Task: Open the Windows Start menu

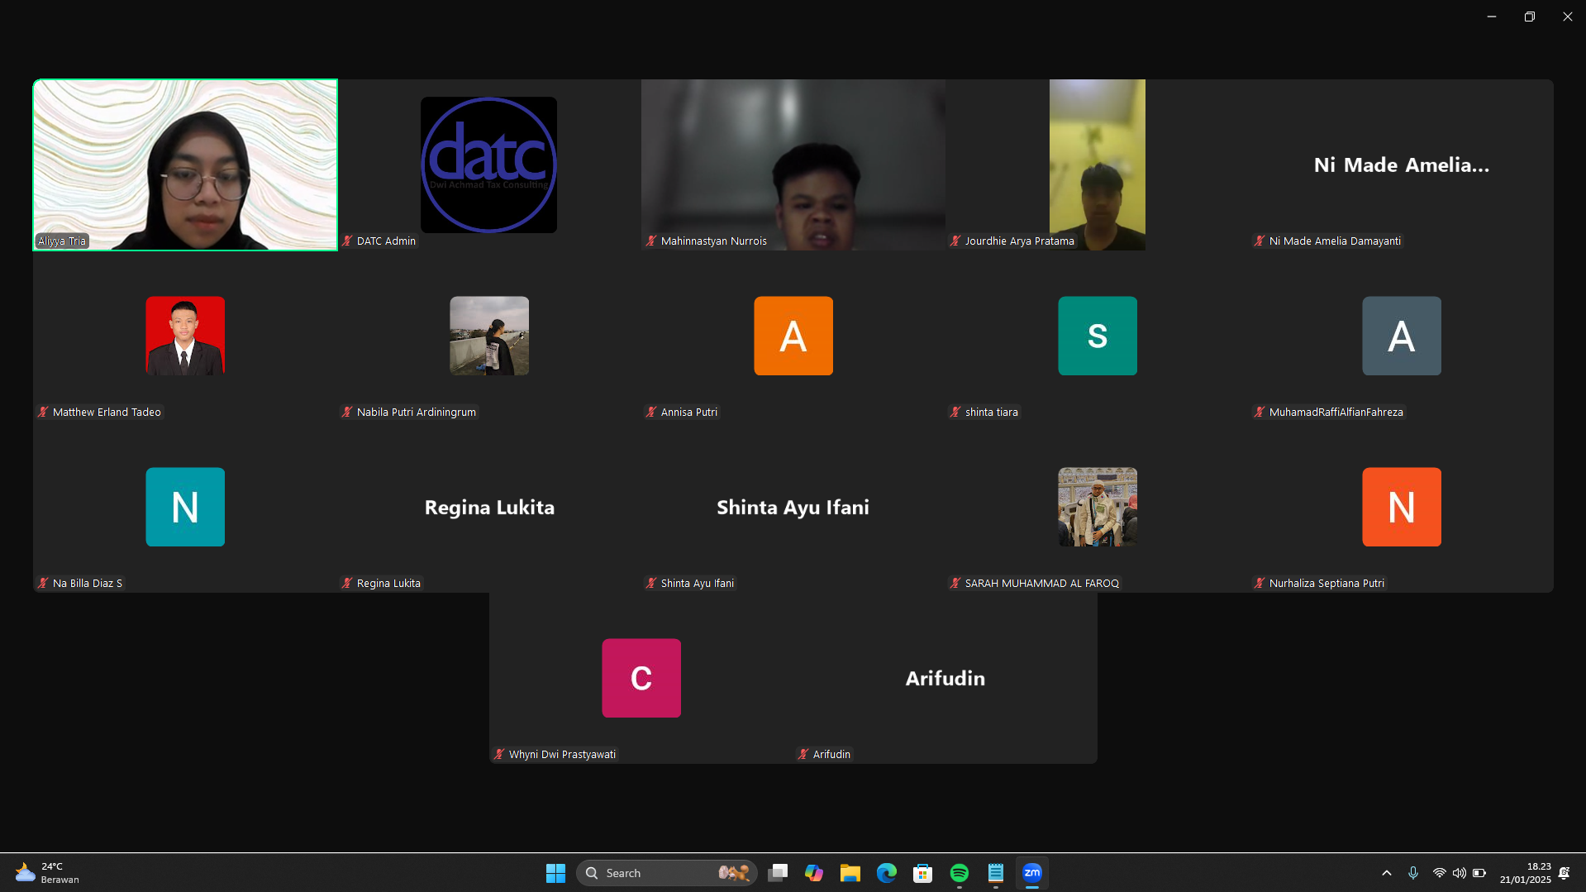Action: tap(555, 873)
